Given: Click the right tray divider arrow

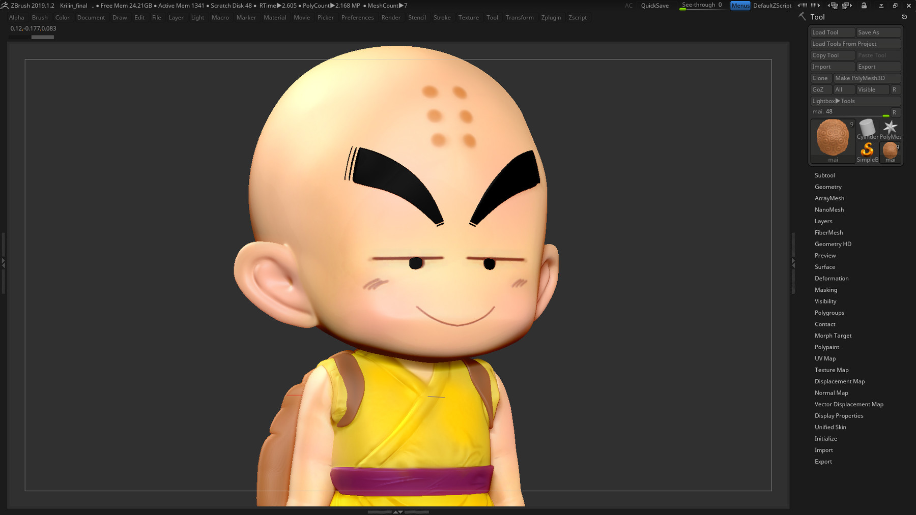Looking at the screenshot, I should click(x=793, y=263).
